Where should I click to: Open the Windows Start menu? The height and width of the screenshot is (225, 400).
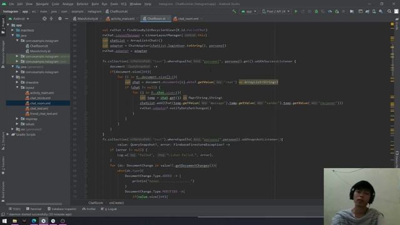click(4, 221)
